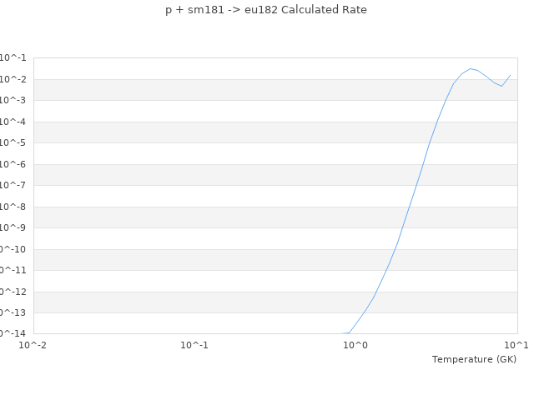This screenshot has width=534, height=400.
Task: Click the right endpoint of the blue curve
Action: (x=511, y=75)
